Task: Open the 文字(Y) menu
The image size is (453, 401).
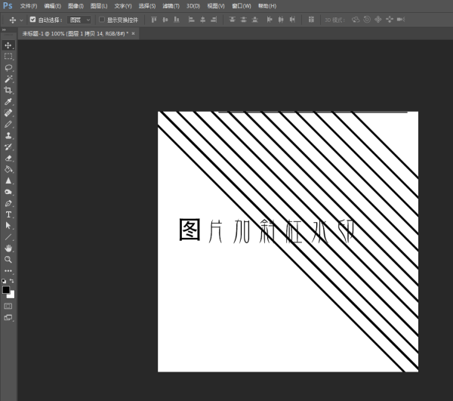Action: click(x=123, y=6)
